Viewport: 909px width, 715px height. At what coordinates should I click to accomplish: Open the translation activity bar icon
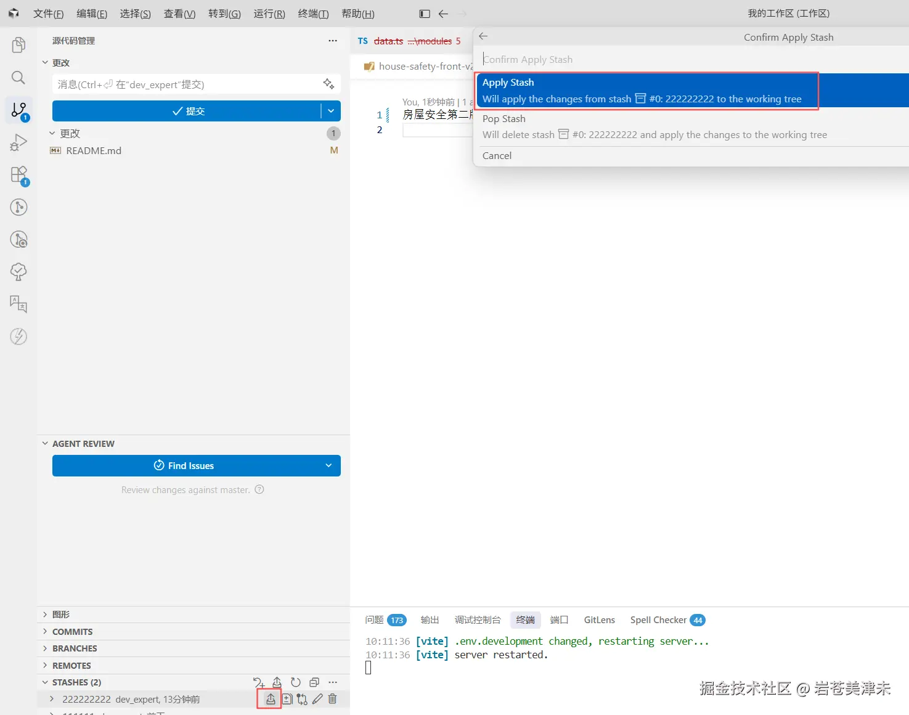click(18, 304)
